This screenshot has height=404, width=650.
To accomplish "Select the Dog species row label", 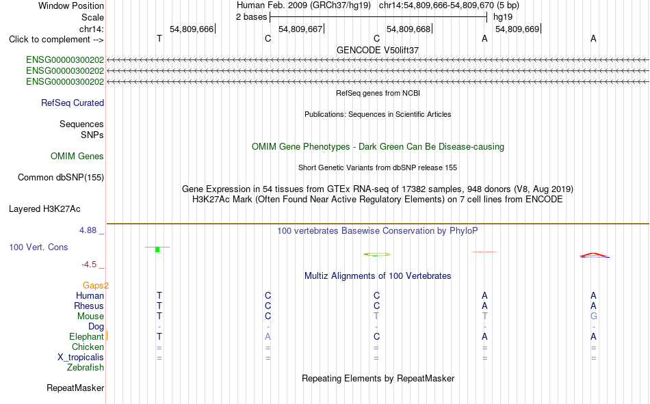I will pos(96,327).
